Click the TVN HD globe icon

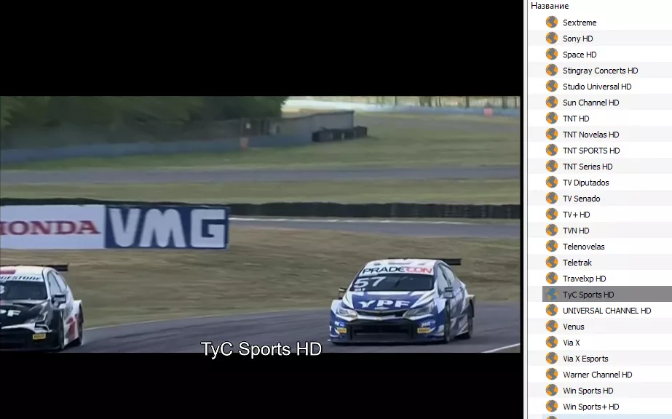pos(552,231)
